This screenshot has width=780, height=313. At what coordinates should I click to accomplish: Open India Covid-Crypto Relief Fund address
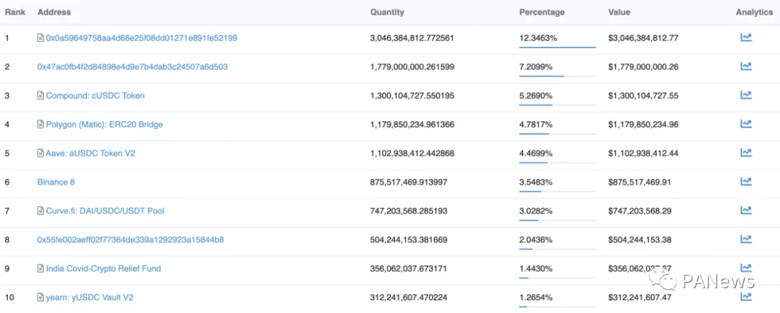coord(103,268)
